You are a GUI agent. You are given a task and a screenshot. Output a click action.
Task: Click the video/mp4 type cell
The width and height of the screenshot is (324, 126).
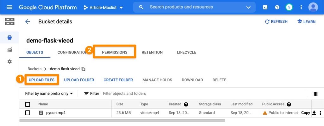click(x=150, y=113)
